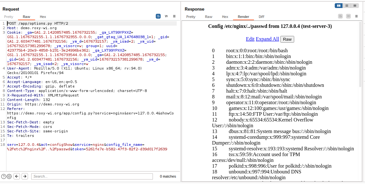Viewport: 365px width, 184px height.
Task: Click the Referer header name
Action: coord(15,109)
